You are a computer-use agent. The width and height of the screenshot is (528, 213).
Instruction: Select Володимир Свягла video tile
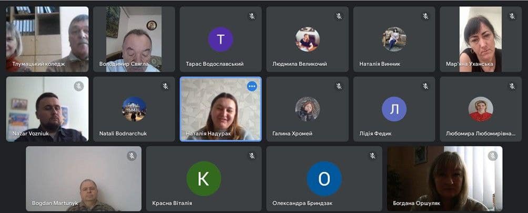pos(134,39)
